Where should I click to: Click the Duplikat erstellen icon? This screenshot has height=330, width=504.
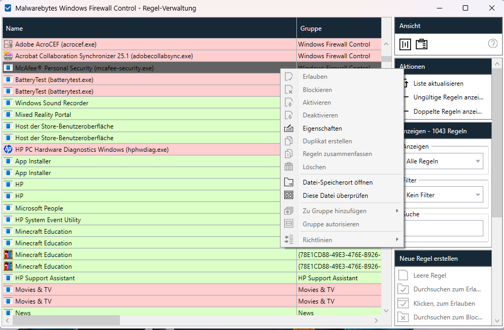click(x=288, y=141)
